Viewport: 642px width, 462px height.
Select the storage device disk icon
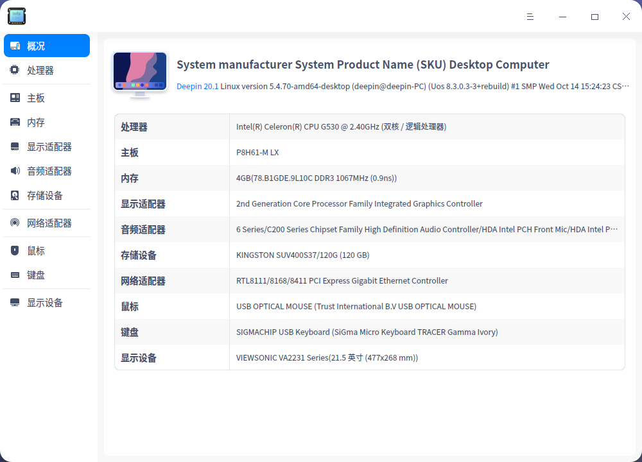(x=15, y=196)
